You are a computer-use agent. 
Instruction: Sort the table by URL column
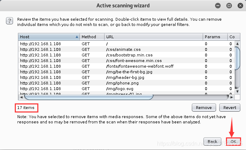(x=153, y=37)
